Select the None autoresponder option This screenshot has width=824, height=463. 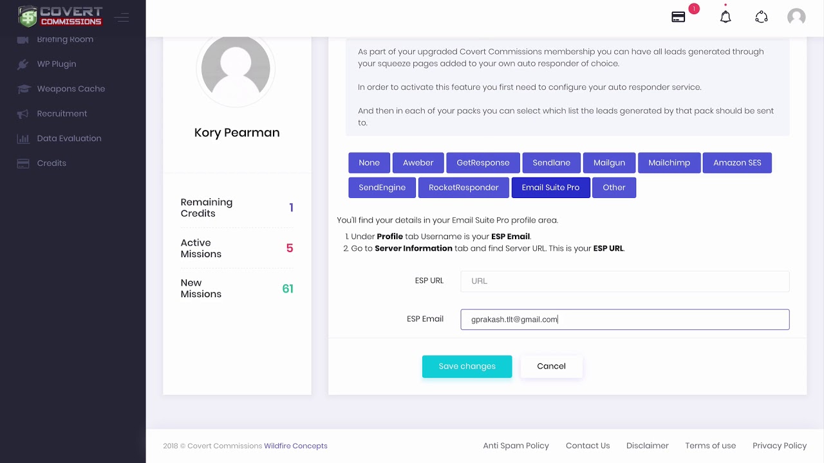point(369,163)
